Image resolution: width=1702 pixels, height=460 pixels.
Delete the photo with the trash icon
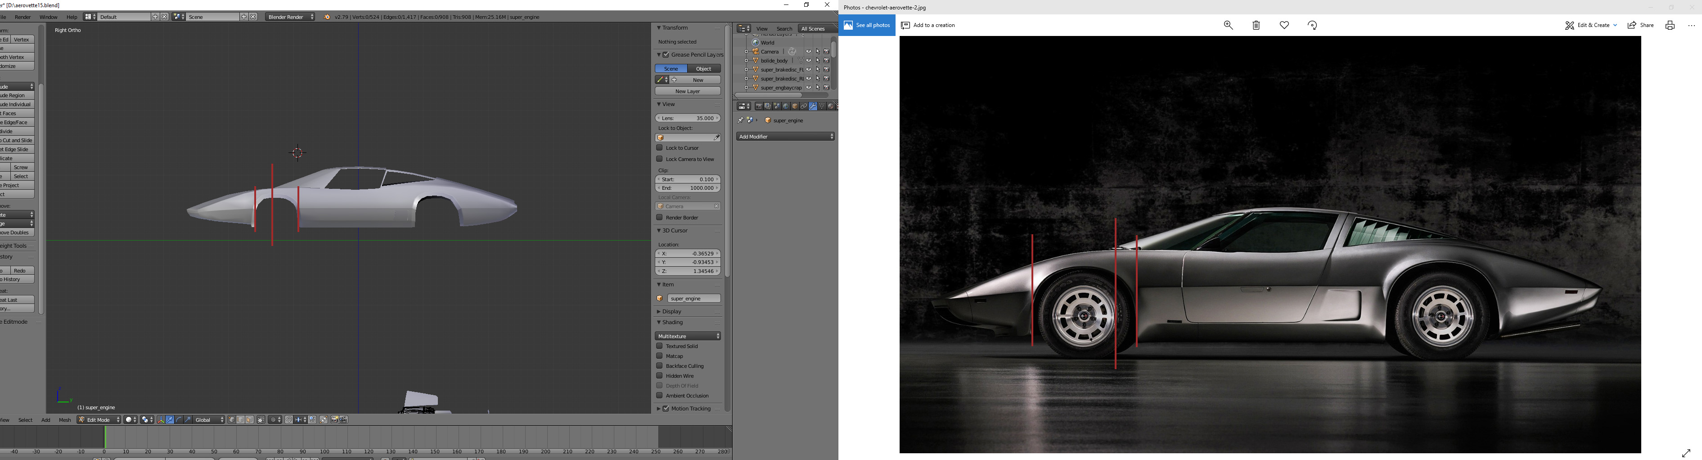pyautogui.click(x=1256, y=25)
